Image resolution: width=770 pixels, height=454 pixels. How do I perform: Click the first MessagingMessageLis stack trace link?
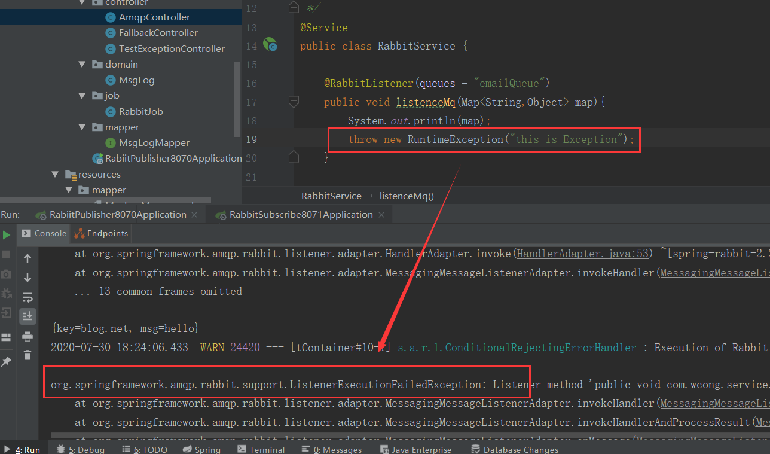715,273
